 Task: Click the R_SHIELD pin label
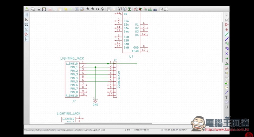coord(72,95)
